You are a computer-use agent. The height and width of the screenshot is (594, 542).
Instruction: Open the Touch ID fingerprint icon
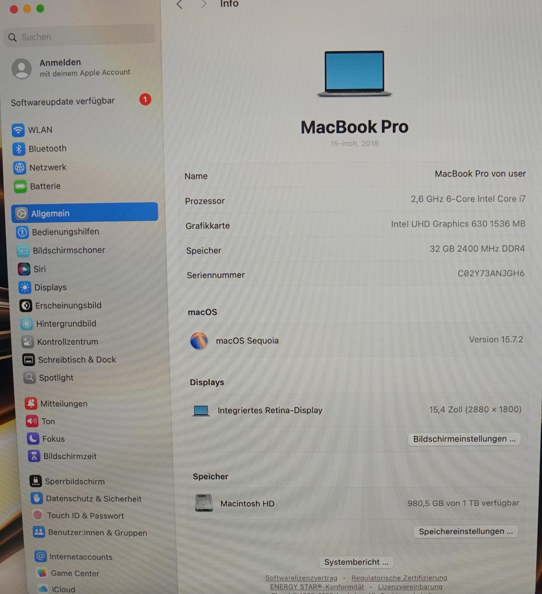coord(38,515)
